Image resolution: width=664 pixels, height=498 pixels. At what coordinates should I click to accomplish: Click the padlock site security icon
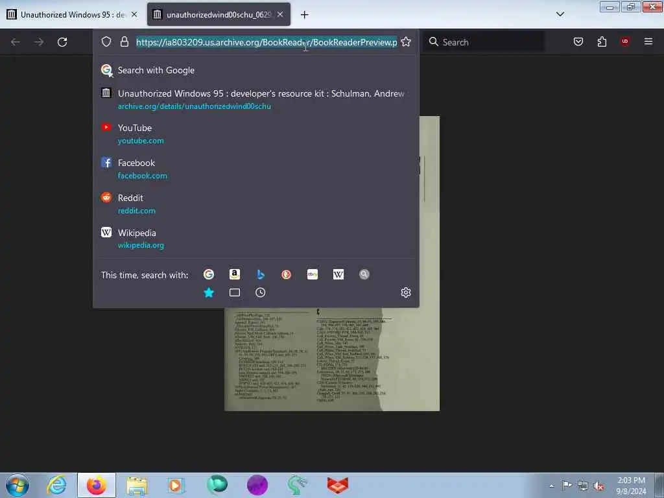pyautogui.click(x=124, y=41)
